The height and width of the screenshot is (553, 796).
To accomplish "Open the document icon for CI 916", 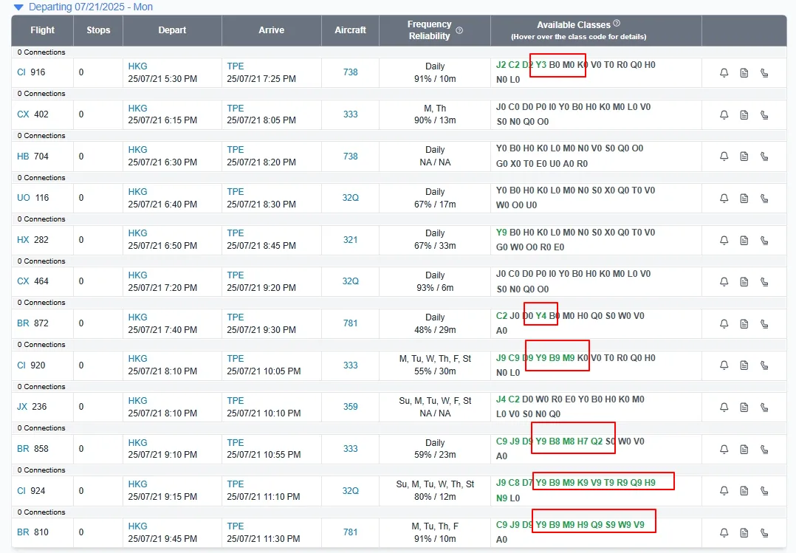I will [x=744, y=72].
